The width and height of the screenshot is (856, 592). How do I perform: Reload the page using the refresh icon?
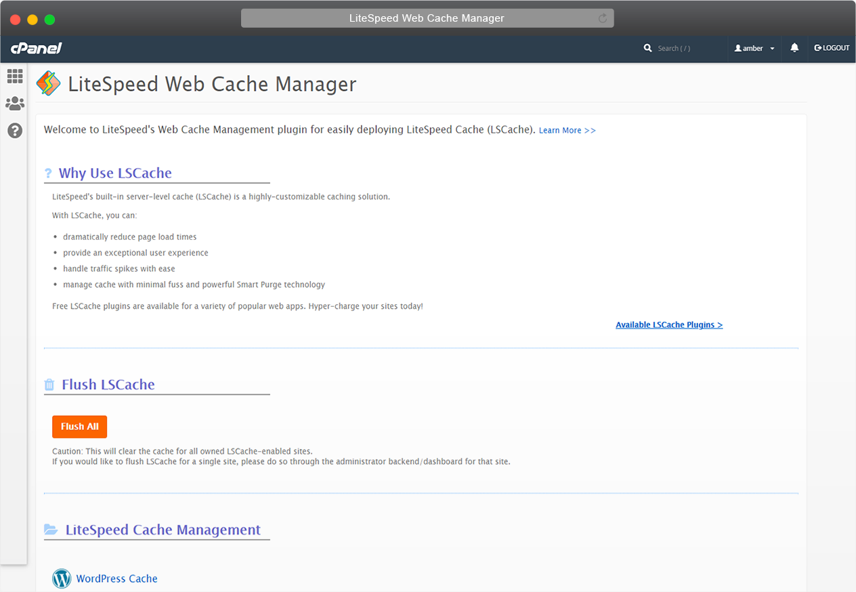[603, 18]
